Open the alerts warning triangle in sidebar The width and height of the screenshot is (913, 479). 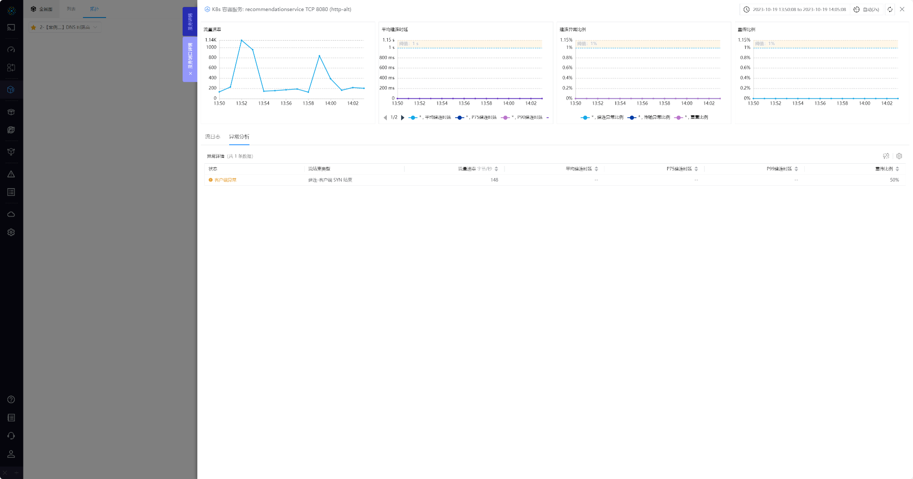click(11, 174)
